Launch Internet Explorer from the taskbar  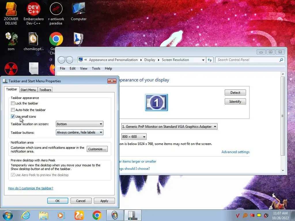point(26,215)
